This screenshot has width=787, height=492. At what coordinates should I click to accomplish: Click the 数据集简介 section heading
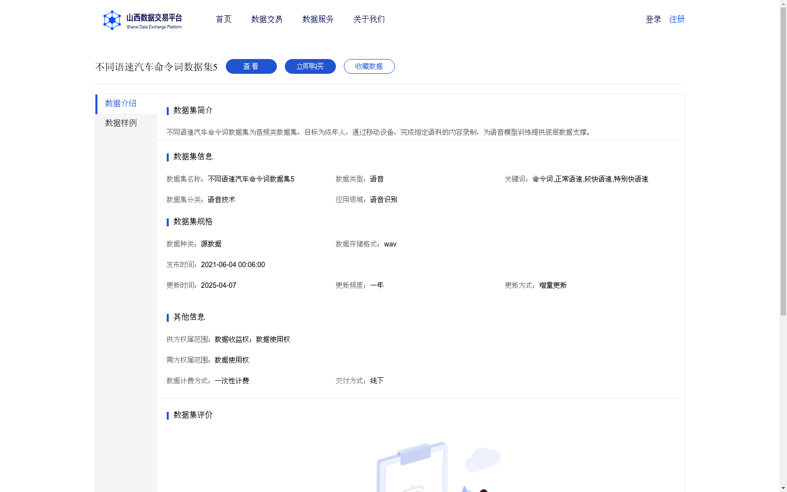(x=193, y=110)
